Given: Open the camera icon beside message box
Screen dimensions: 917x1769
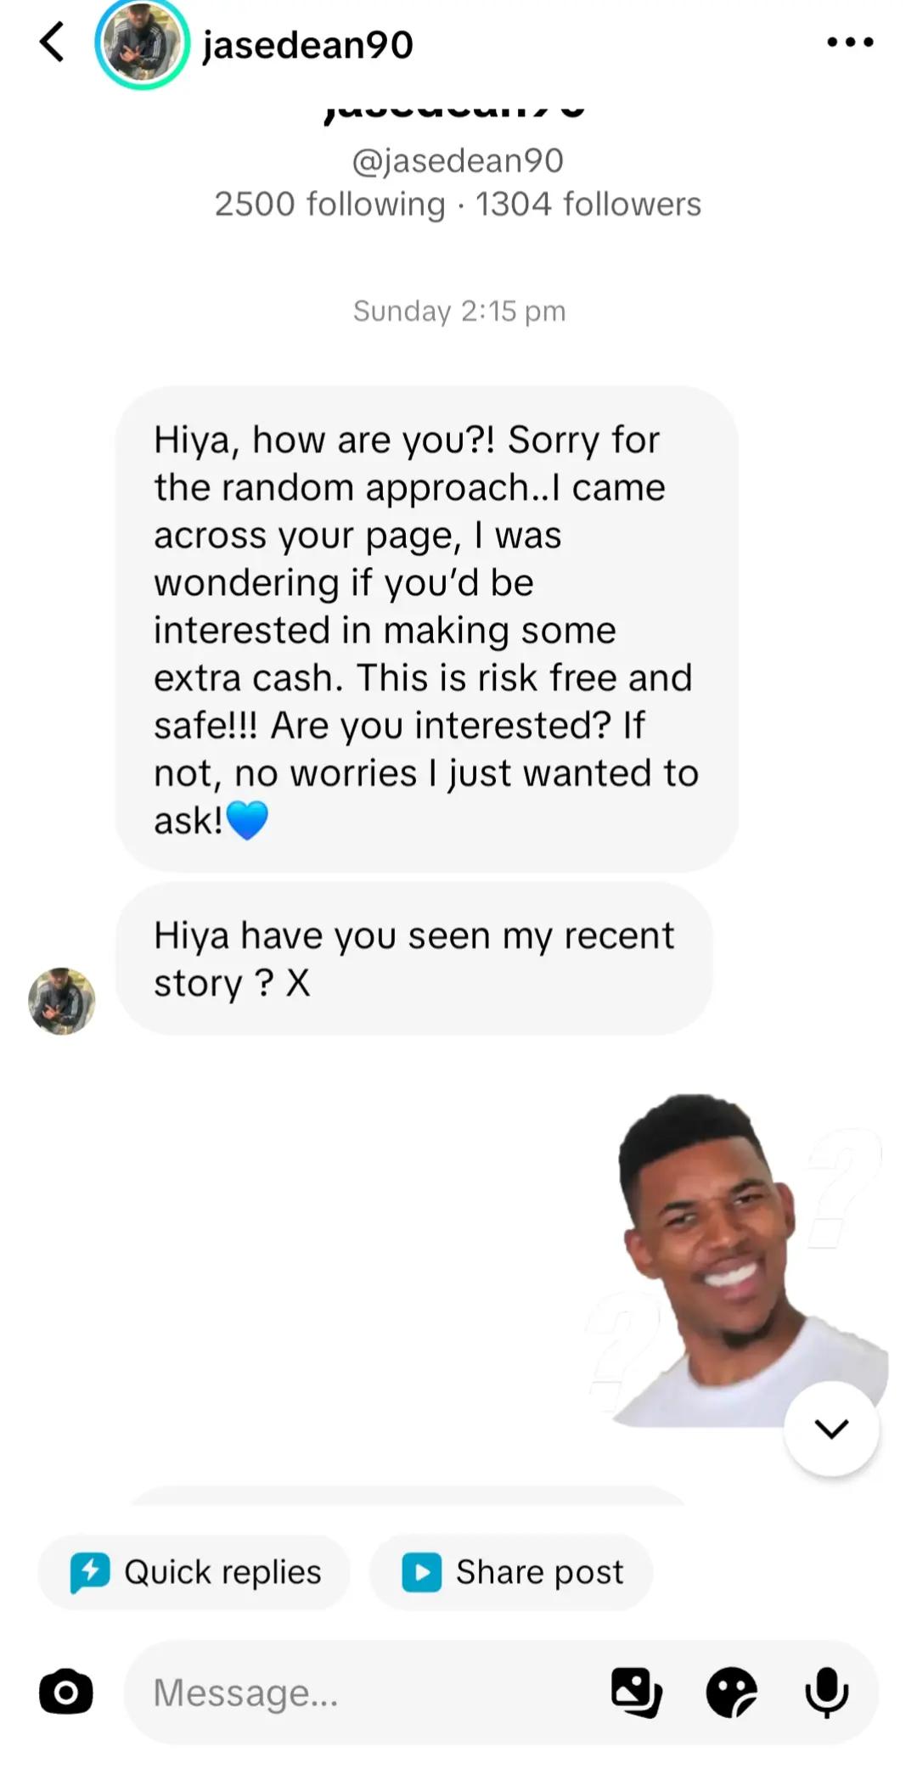Looking at the screenshot, I should coord(66,1692).
